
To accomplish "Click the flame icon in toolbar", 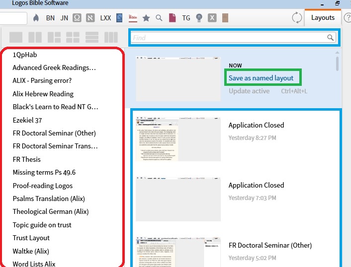I will tap(36, 18).
